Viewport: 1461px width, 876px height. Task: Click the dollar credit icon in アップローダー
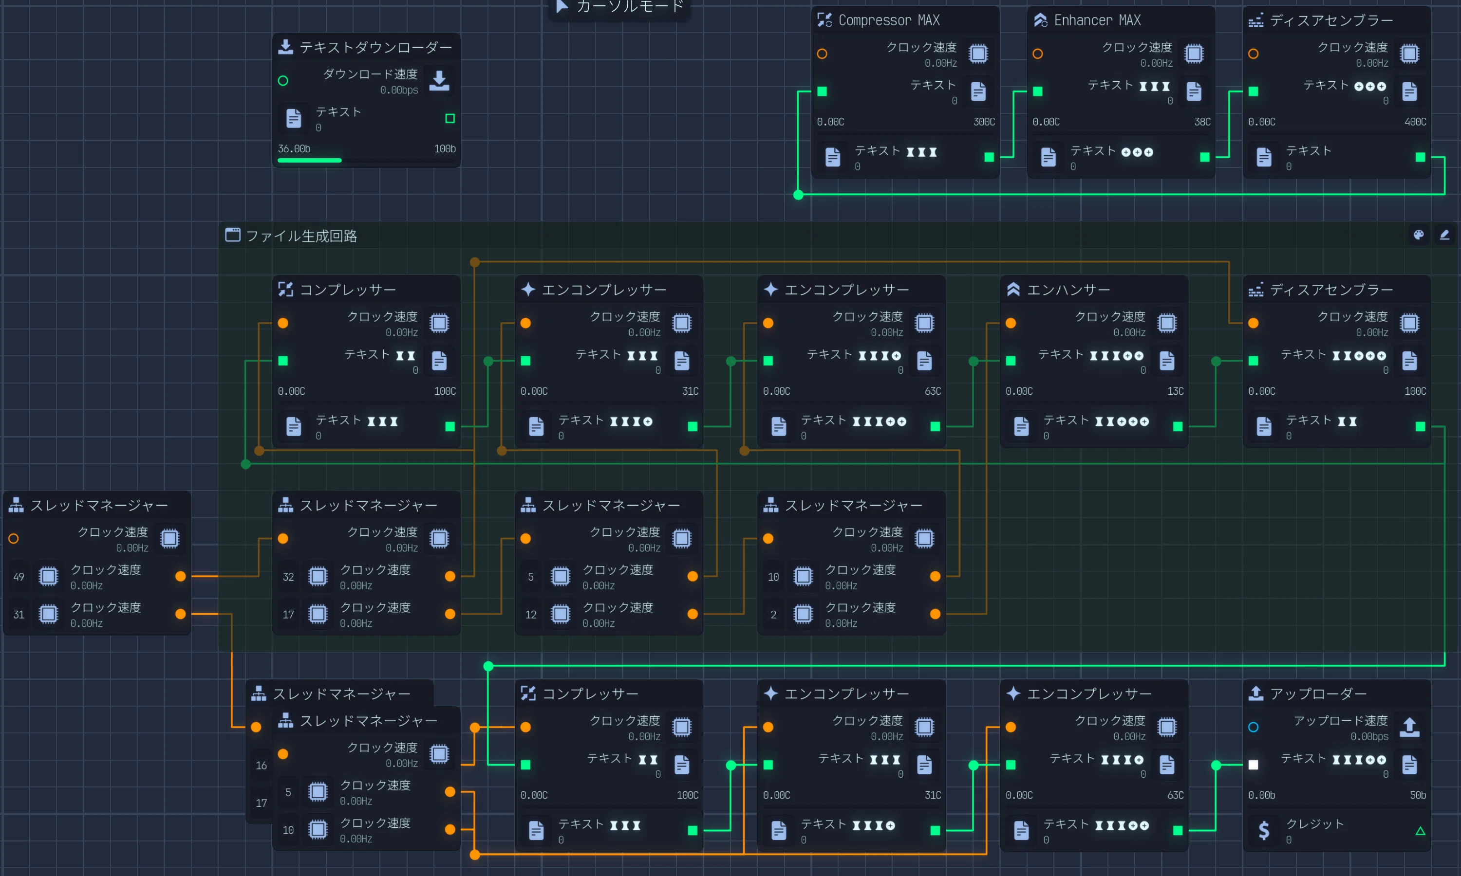(x=1264, y=831)
